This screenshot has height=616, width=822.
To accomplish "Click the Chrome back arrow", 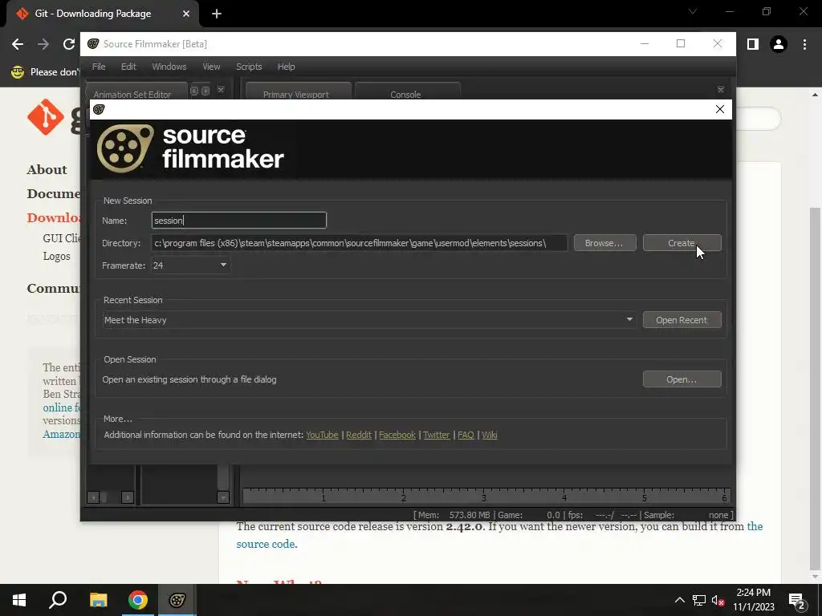I will click(x=18, y=45).
